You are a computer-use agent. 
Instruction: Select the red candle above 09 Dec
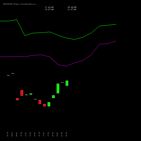pyautogui.click(x=17, y=99)
